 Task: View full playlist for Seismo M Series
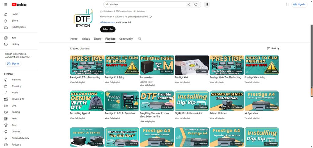pos(217,118)
